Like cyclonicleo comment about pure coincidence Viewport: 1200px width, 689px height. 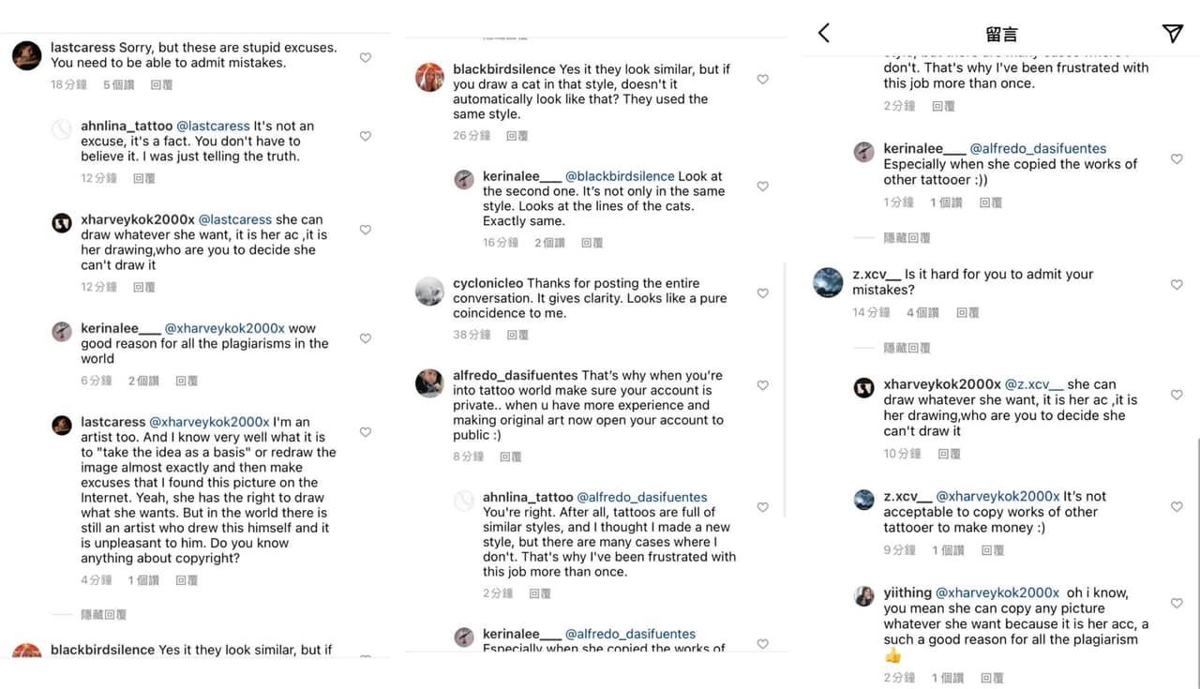click(x=762, y=293)
